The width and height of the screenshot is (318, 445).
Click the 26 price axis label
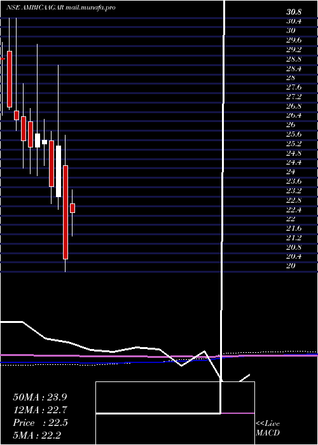[291, 125]
